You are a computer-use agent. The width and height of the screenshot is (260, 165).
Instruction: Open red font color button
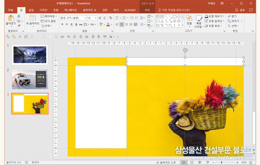108,24
